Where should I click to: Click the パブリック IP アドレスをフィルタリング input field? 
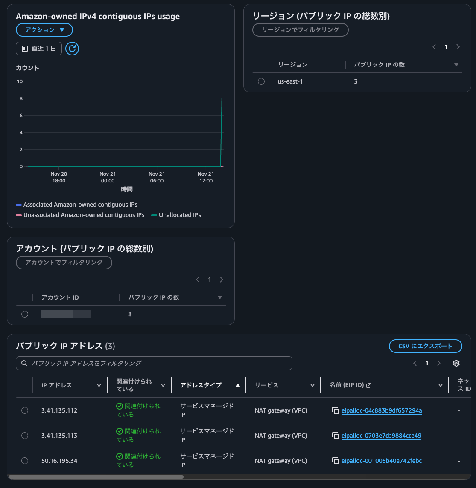[154, 363]
